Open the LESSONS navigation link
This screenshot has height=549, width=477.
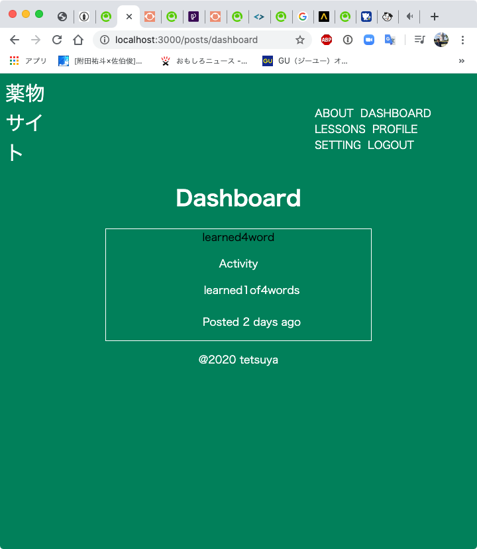(340, 129)
